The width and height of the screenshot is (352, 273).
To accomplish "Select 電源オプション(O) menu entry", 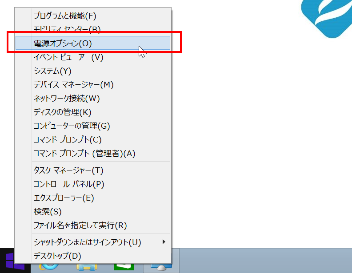I will click(x=93, y=43).
